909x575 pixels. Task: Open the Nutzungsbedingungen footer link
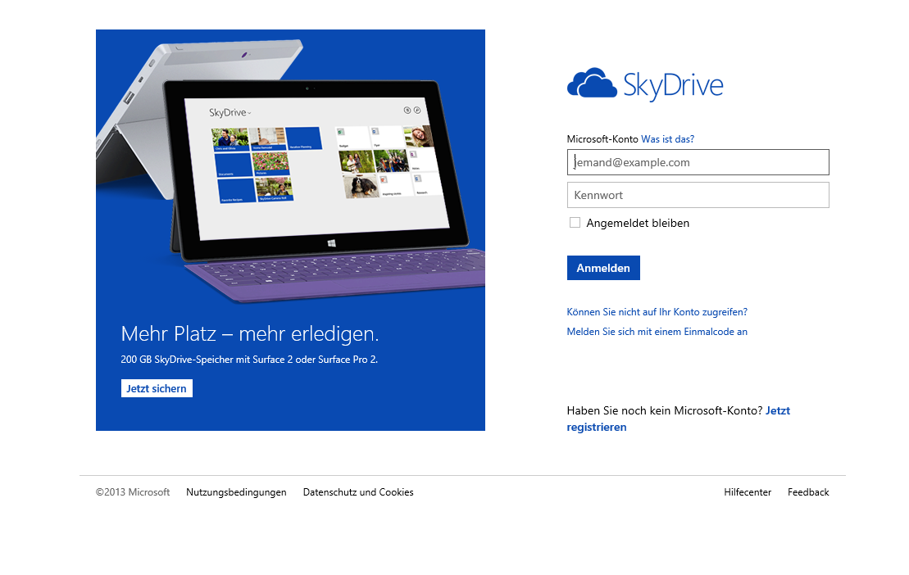(236, 492)
